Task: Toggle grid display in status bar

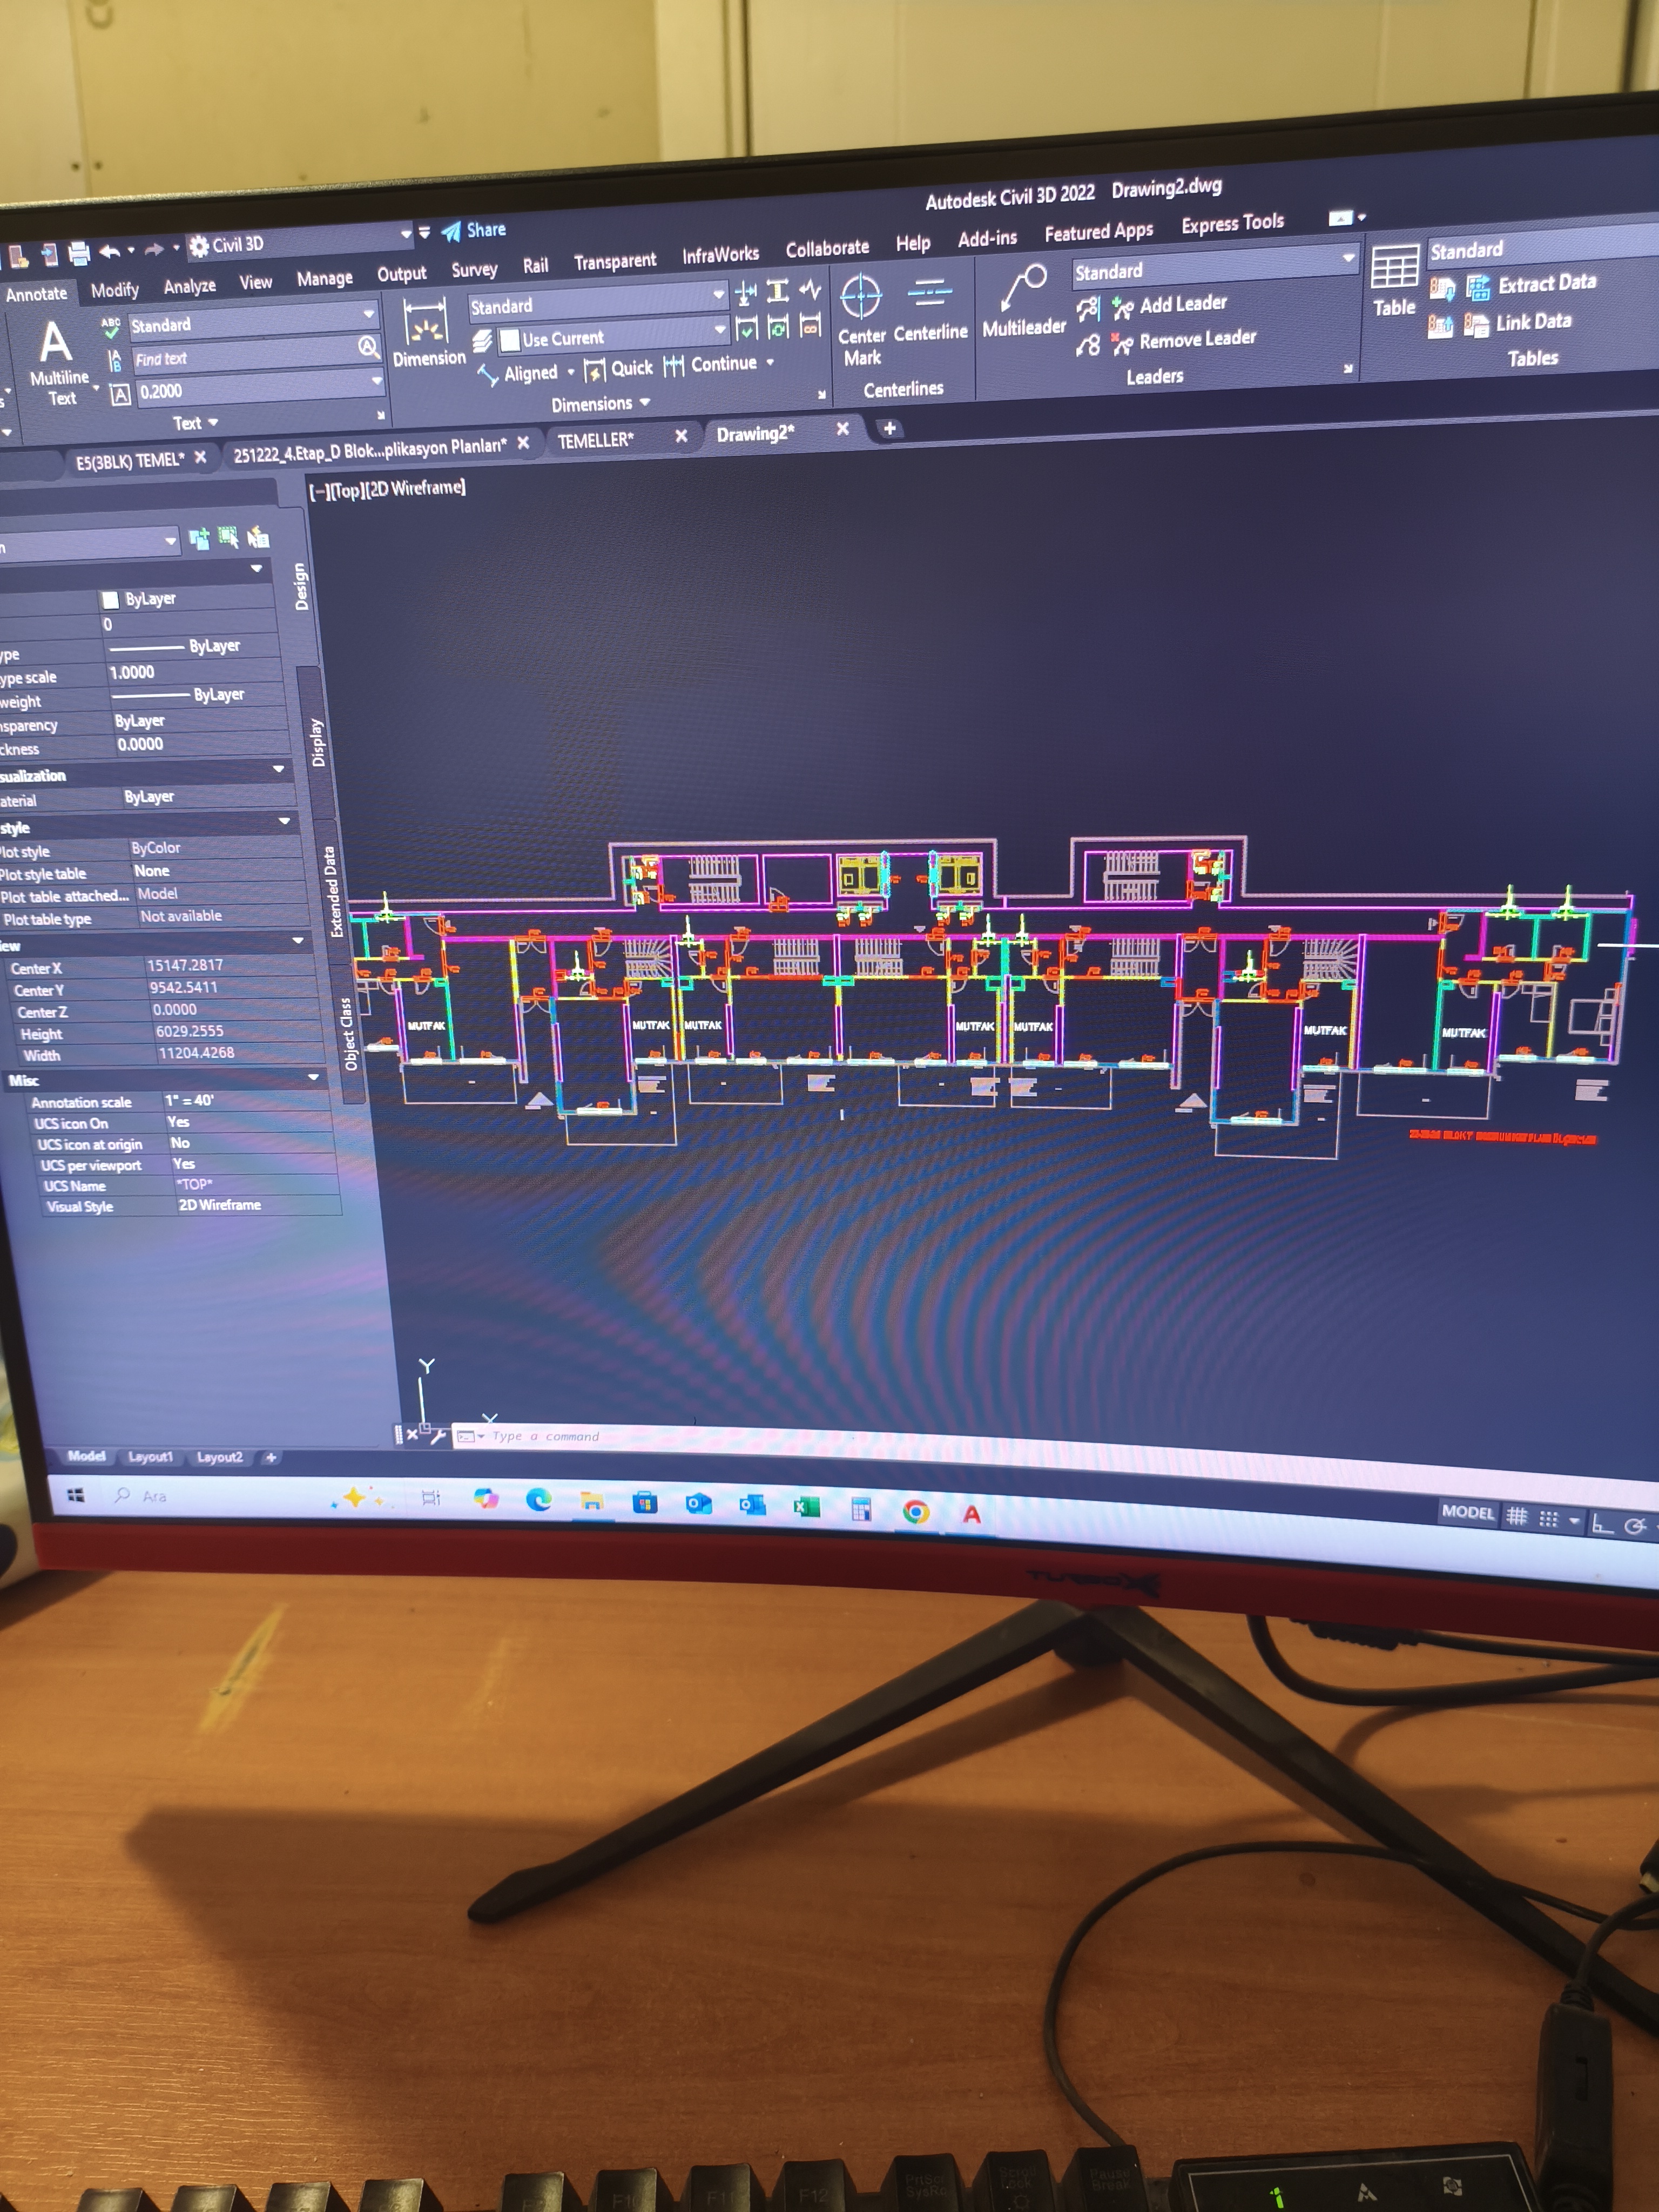Action: click(x=1517, y=1516)
